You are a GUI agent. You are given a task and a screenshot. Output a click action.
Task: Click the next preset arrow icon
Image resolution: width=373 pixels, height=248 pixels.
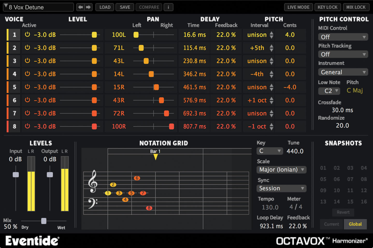click(x=88, y=7)
